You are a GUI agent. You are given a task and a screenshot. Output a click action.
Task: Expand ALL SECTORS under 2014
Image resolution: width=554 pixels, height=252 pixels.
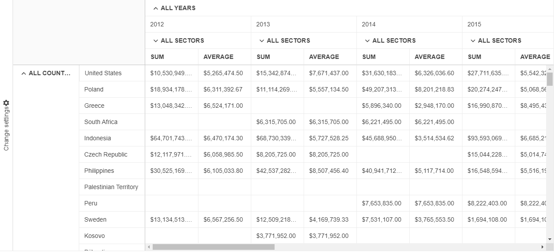(x=367, y=41)
